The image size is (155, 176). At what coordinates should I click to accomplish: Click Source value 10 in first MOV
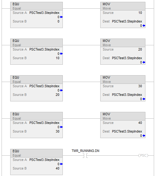(140, 13)
